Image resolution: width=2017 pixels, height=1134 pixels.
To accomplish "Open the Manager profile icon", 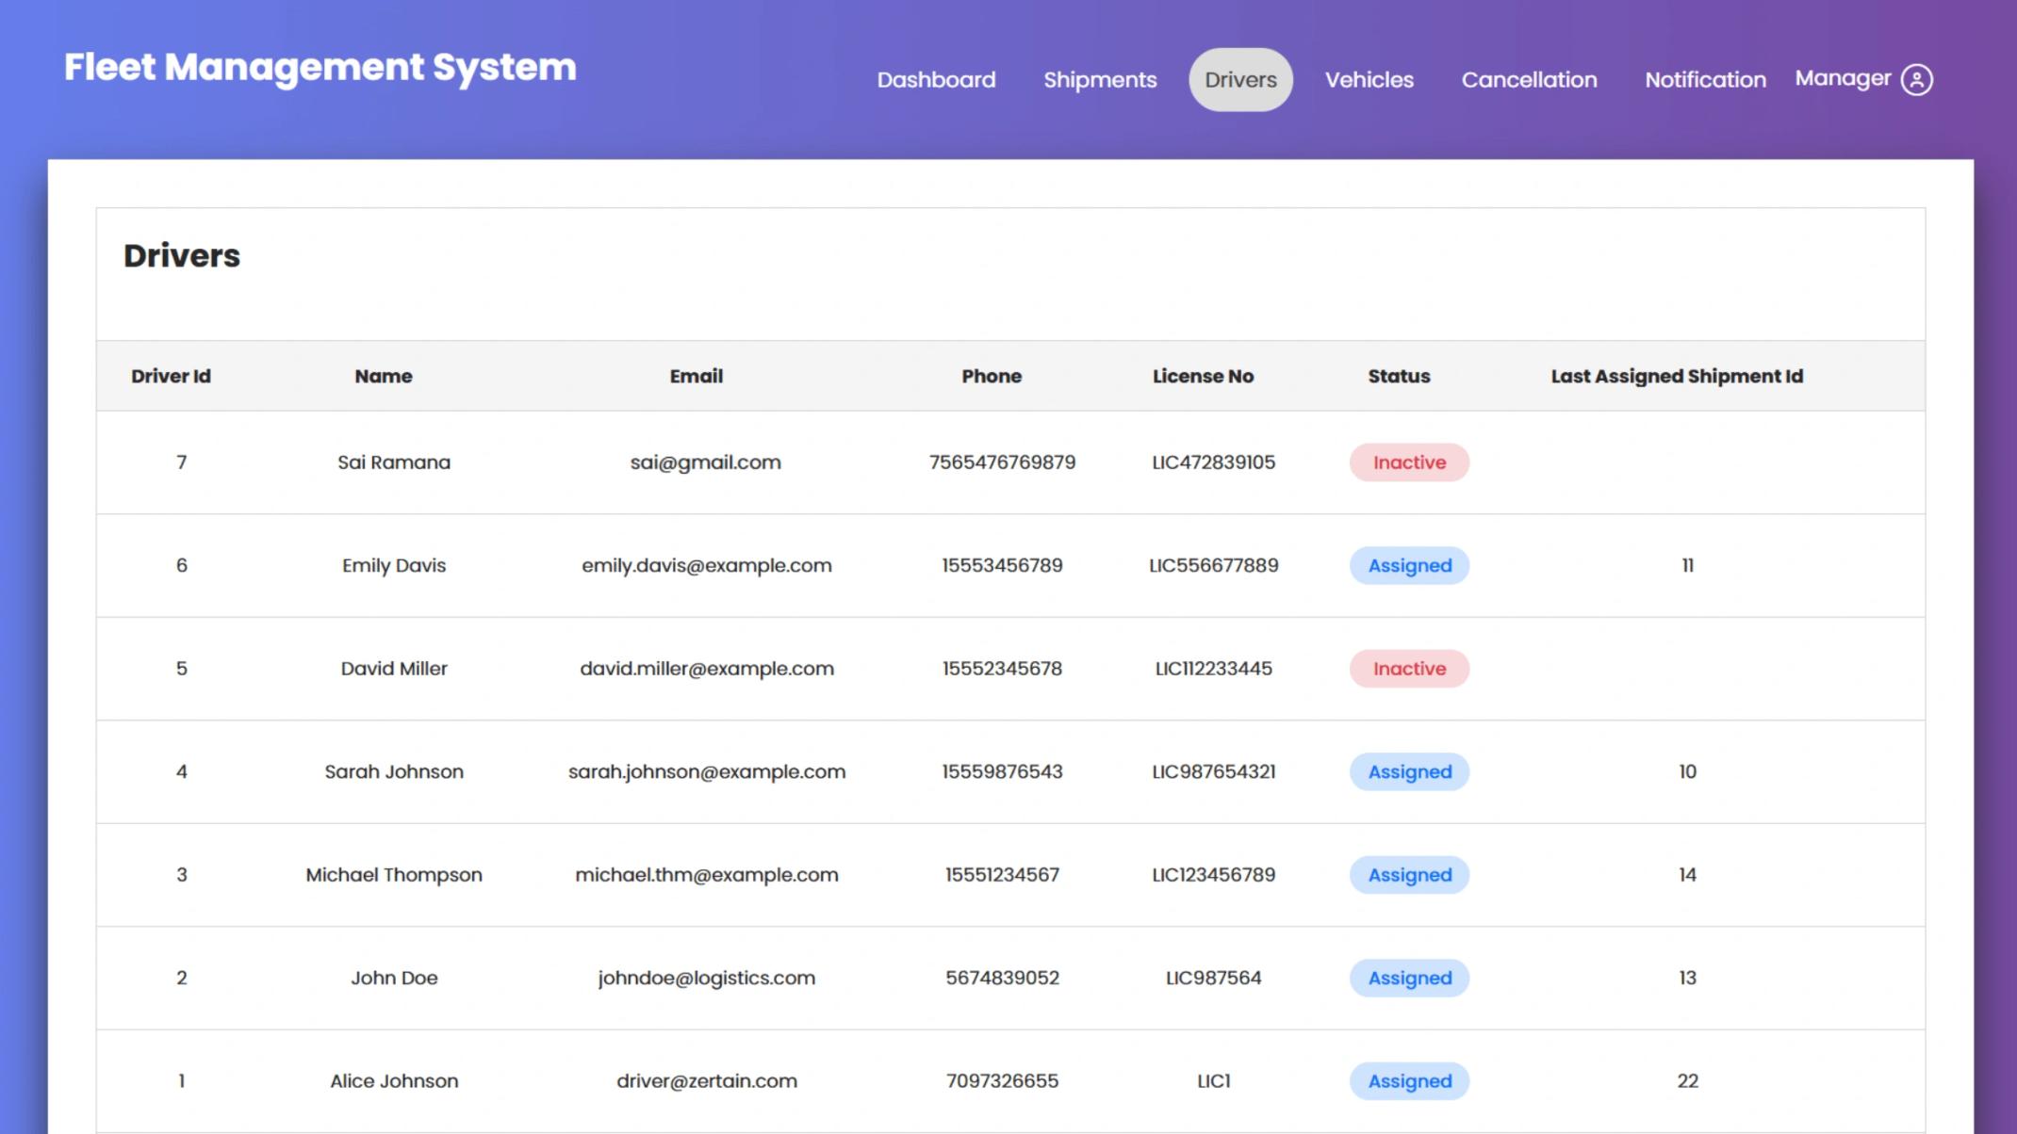I will pos(1916,79).
